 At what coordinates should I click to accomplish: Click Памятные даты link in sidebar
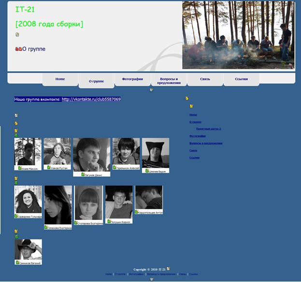click(x=208, y=129)
